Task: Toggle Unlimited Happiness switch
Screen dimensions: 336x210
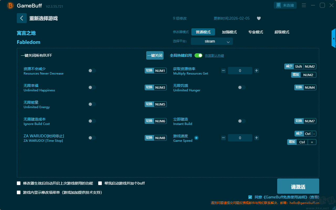Action: pos(92,87)
